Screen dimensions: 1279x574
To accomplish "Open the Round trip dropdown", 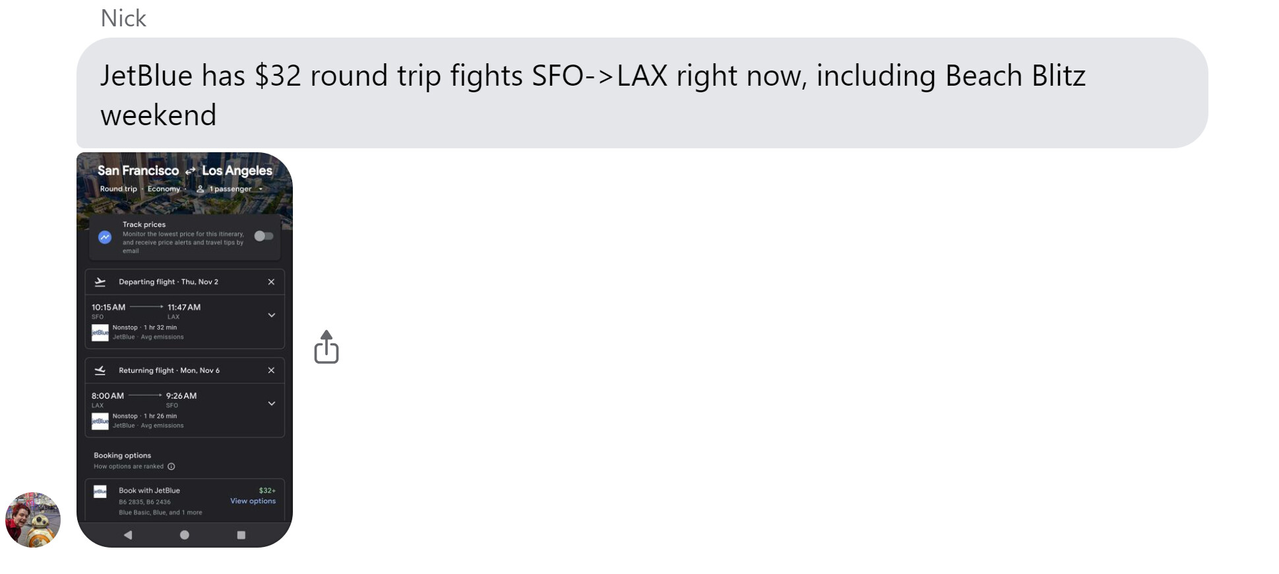I will coord(119,189).
